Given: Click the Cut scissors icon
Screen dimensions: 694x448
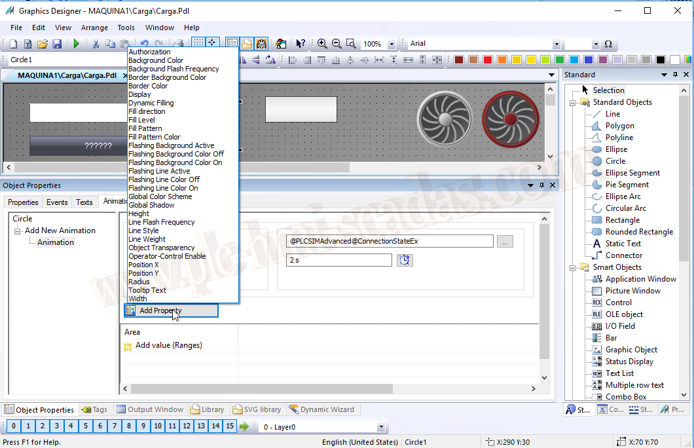Looking at the screenshot, I should 96,44.
